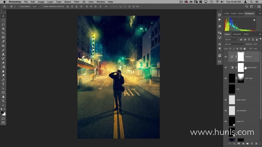The width and height of the screenshot is (262, 147).
Task: Click the Home icon in options bar
Action: coord(5,7)
